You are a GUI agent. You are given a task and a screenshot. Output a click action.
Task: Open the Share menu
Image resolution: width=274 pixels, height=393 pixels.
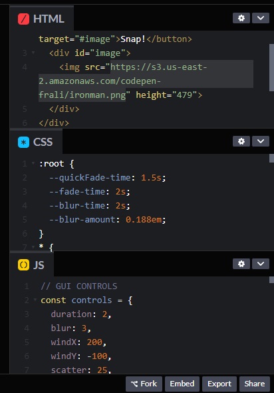tap(255, 384)
